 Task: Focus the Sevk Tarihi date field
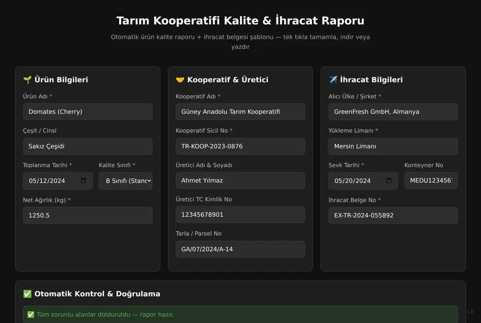coord(363,181)
